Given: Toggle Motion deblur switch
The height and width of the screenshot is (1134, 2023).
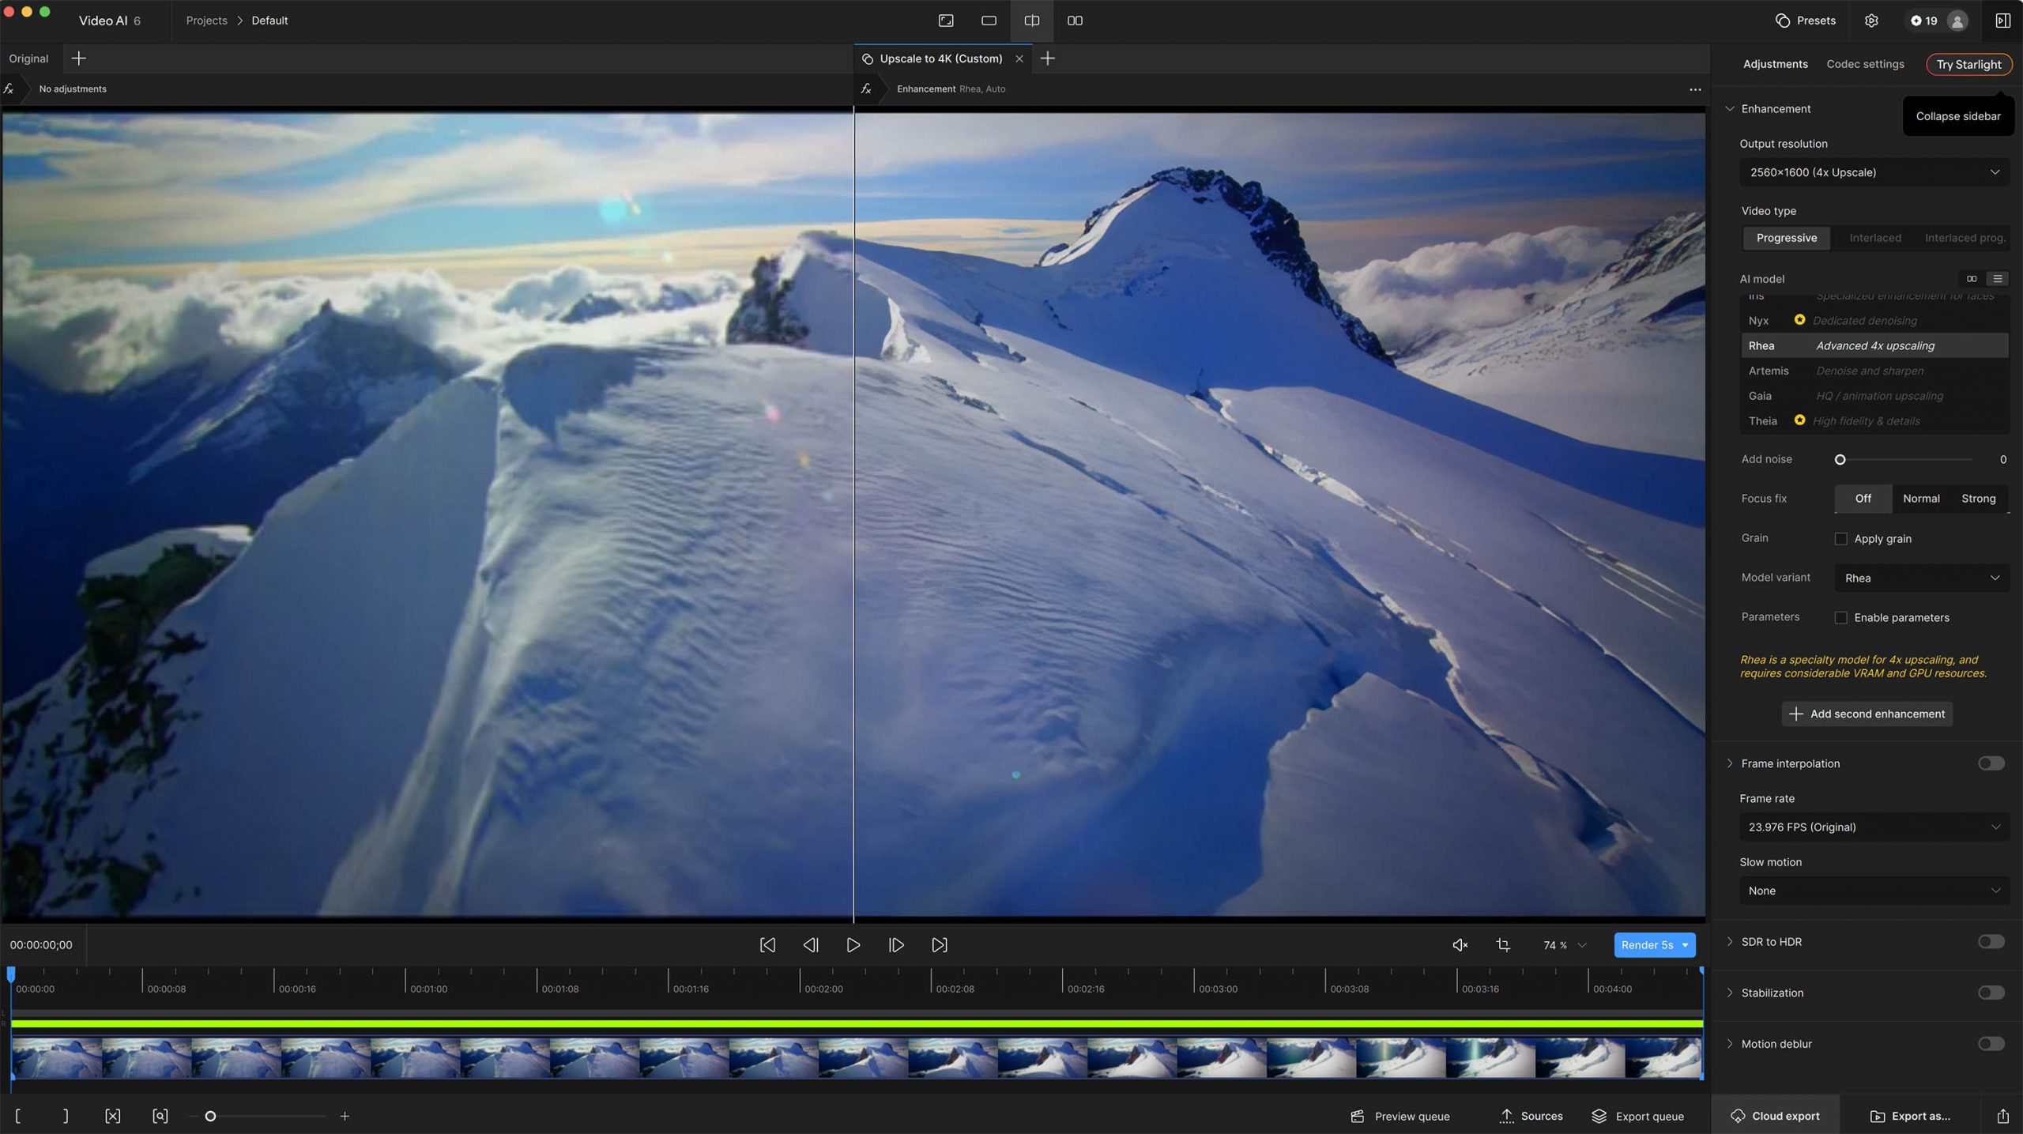Looking at the screenshot, I should 1991,1045.
